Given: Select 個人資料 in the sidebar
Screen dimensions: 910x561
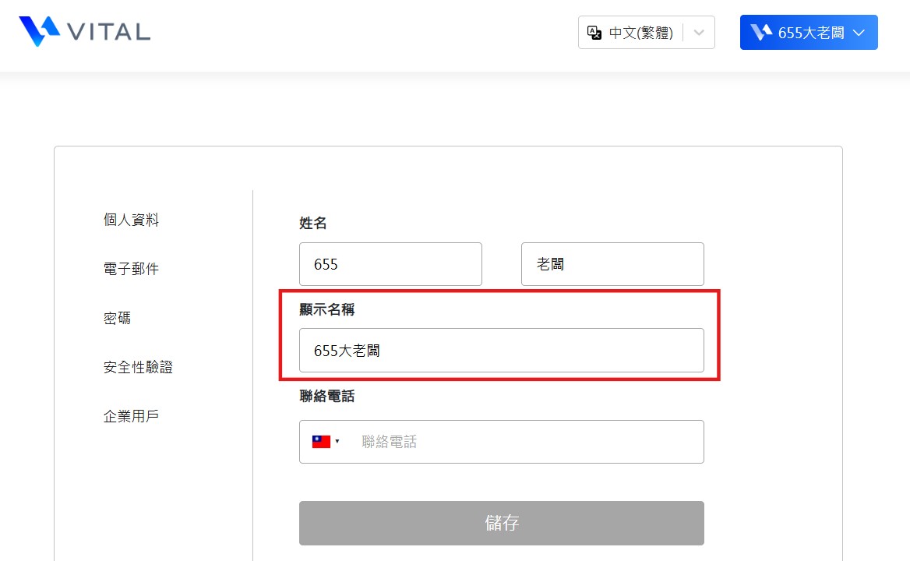Looking at the screenshot, I should (x=131, y=220).
